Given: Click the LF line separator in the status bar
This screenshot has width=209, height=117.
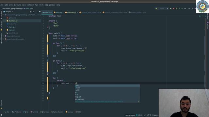Looking at the screenshot, I should pos(144,115).
